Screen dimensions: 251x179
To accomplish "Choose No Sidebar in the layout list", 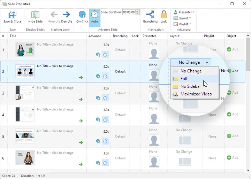I will (195, 86).
